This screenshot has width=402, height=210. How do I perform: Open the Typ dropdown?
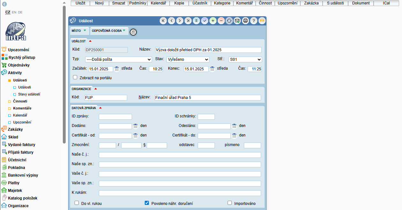tap(118, 59)
